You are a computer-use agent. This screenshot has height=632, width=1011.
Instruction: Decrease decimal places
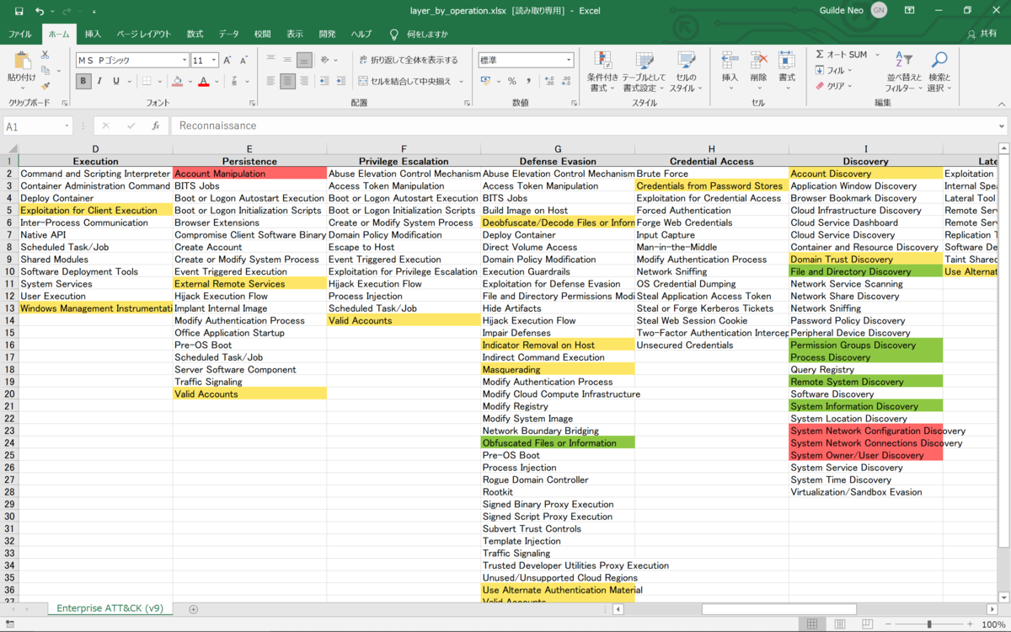567,81
